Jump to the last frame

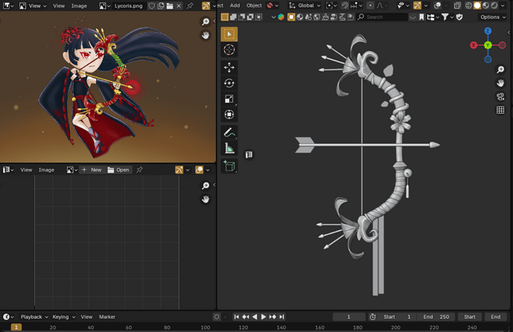[x=281, y=316]
